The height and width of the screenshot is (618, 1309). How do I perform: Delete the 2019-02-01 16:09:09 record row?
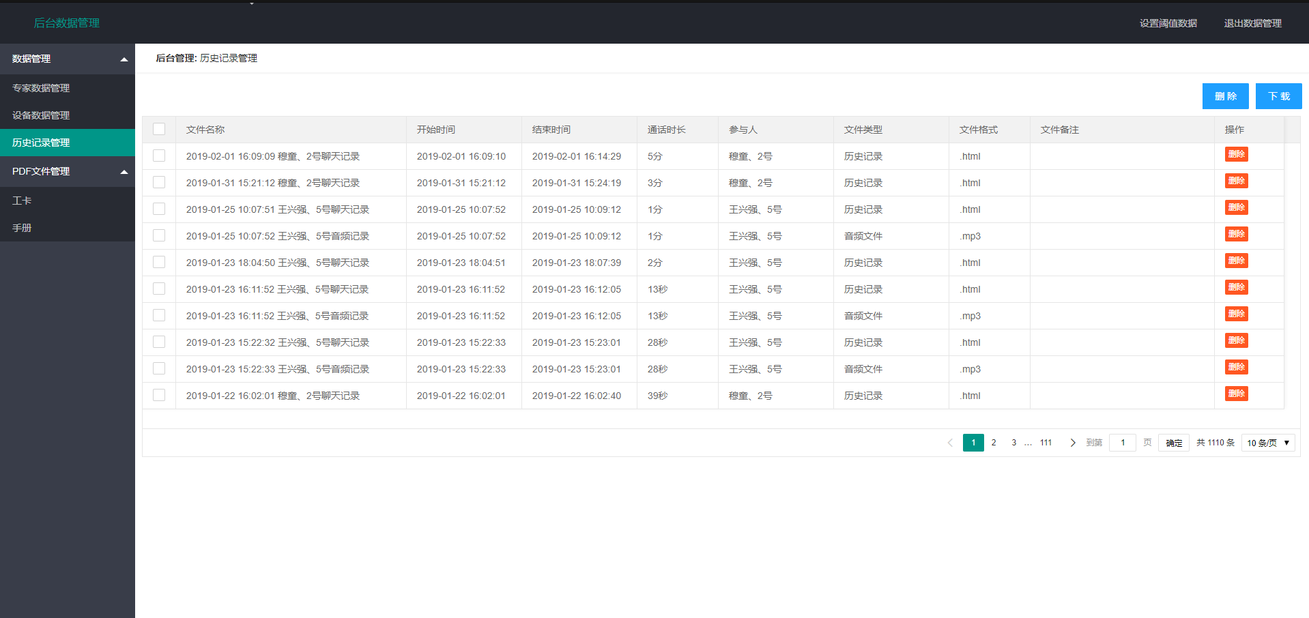click(x=1236, y=154)
